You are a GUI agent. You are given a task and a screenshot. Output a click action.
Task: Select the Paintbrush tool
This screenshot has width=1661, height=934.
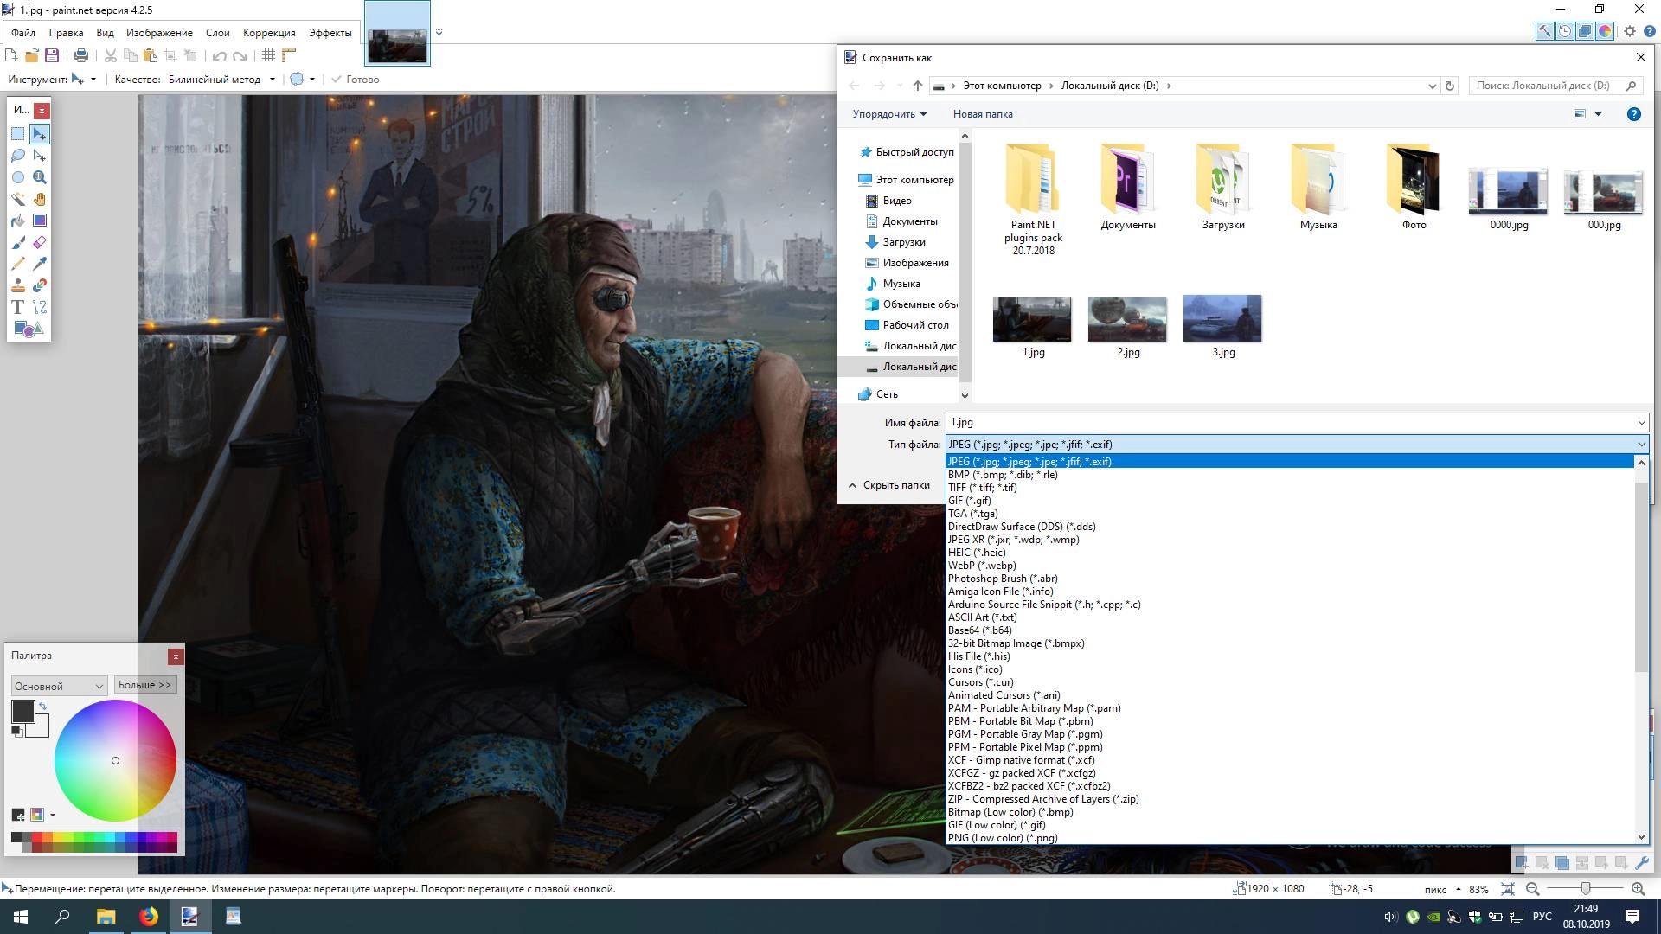click(x=18, y=242)
